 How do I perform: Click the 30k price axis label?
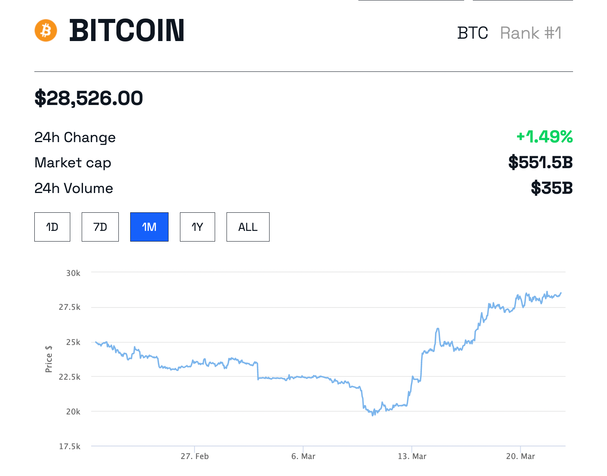click(73, 273)
